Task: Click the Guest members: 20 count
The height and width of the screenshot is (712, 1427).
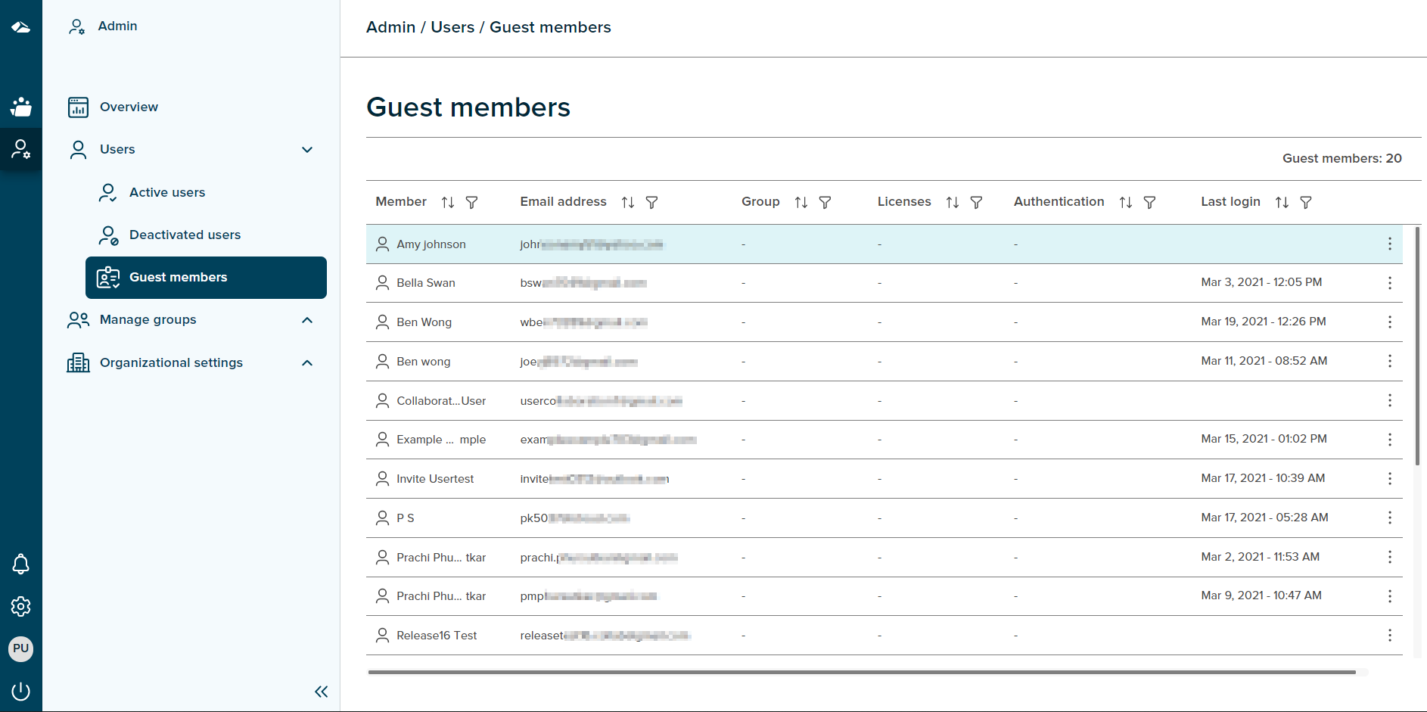Action: 1342,158
